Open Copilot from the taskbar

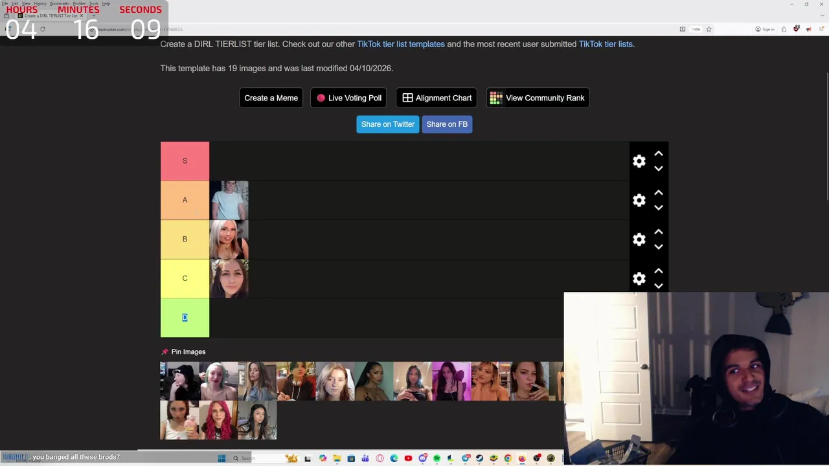pyautogui.click(x=323, y=458)
